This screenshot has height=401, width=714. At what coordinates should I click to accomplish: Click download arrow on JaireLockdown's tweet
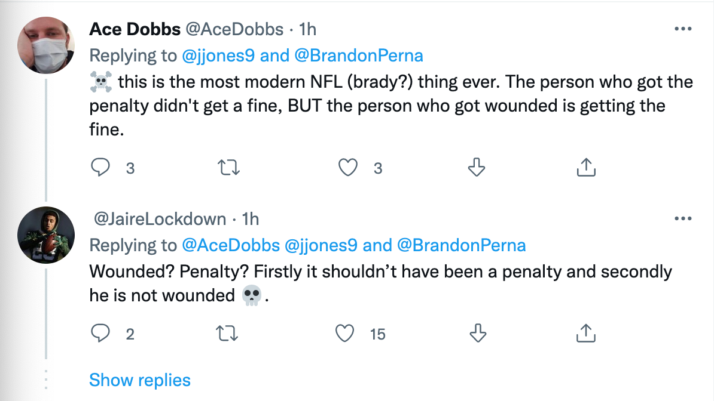pos(478,333)
